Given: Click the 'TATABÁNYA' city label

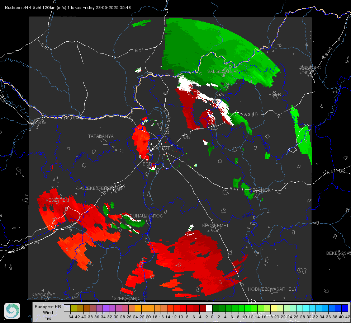Looking at the screenshot, I should pos(101,136).
